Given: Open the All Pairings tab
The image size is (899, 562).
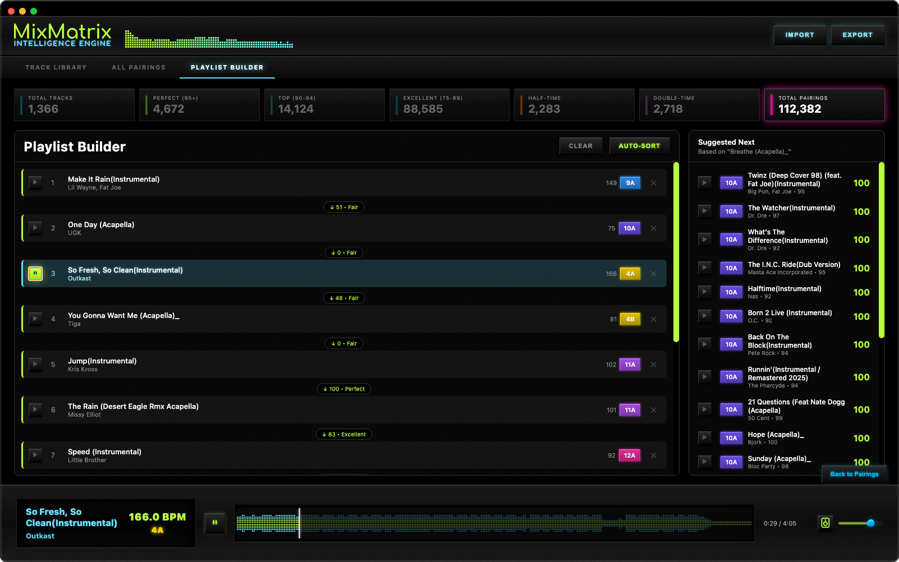Looking at the screenshot, I should tap(139, 67).
